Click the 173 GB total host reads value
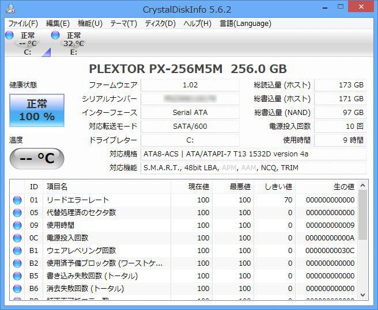Image resolution: width=378 pixels, height=310 pixels. [x=340, y=85]
